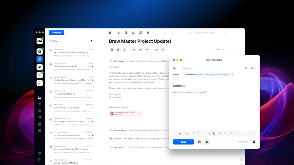294x165 pixels.
Task: Click the Google Drive triangle icon
Action: pyautogui.click(x=133, y=33)
